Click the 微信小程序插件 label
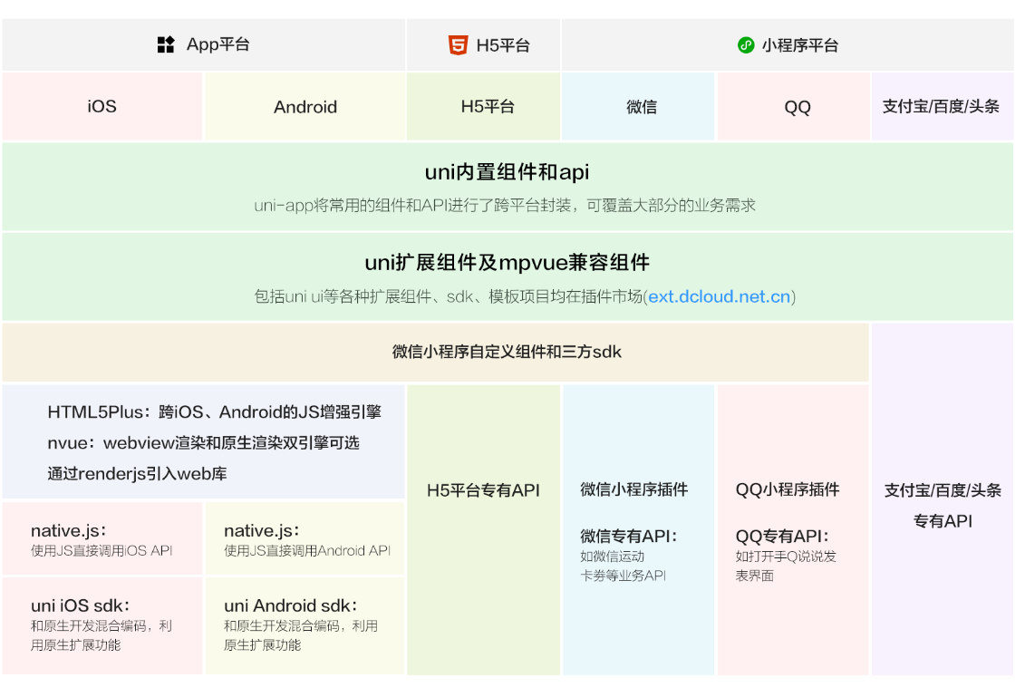Viewport: 1025px width, 697px height. click(x=634, y=489)
